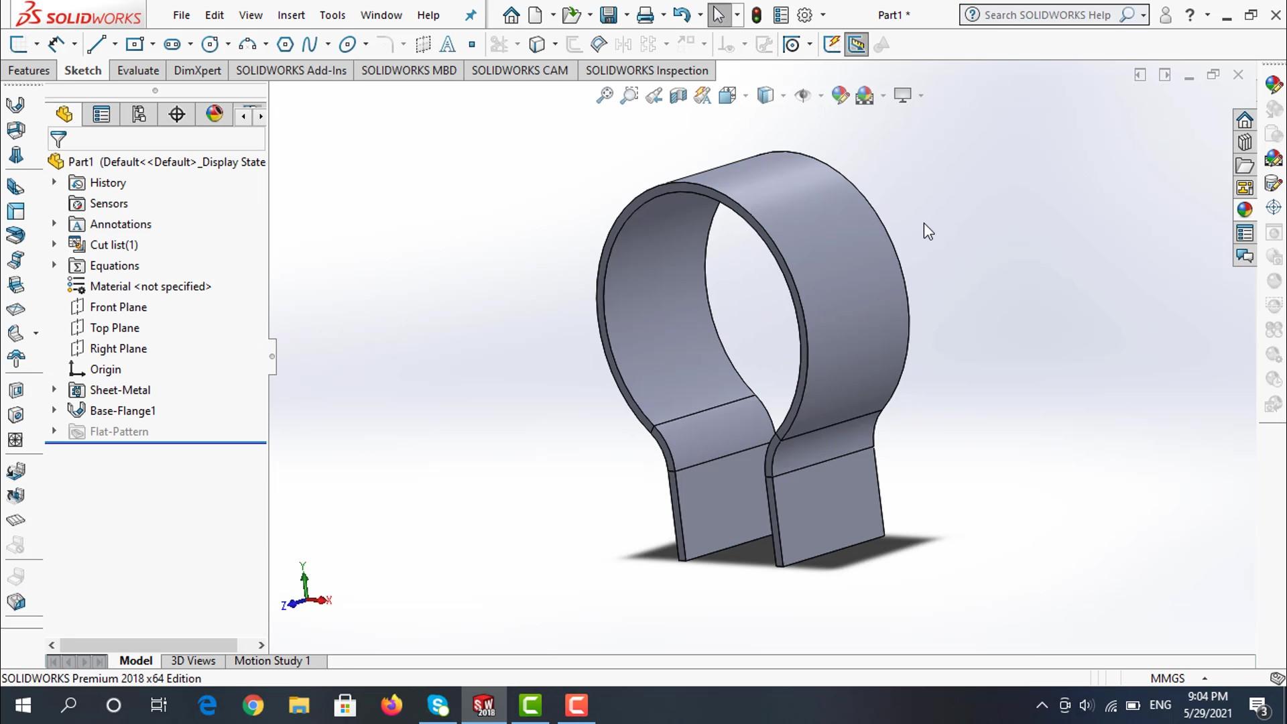1287x724 pixels.
Task: Click the Smart Dimension tool icon
Action: [56, 45]
